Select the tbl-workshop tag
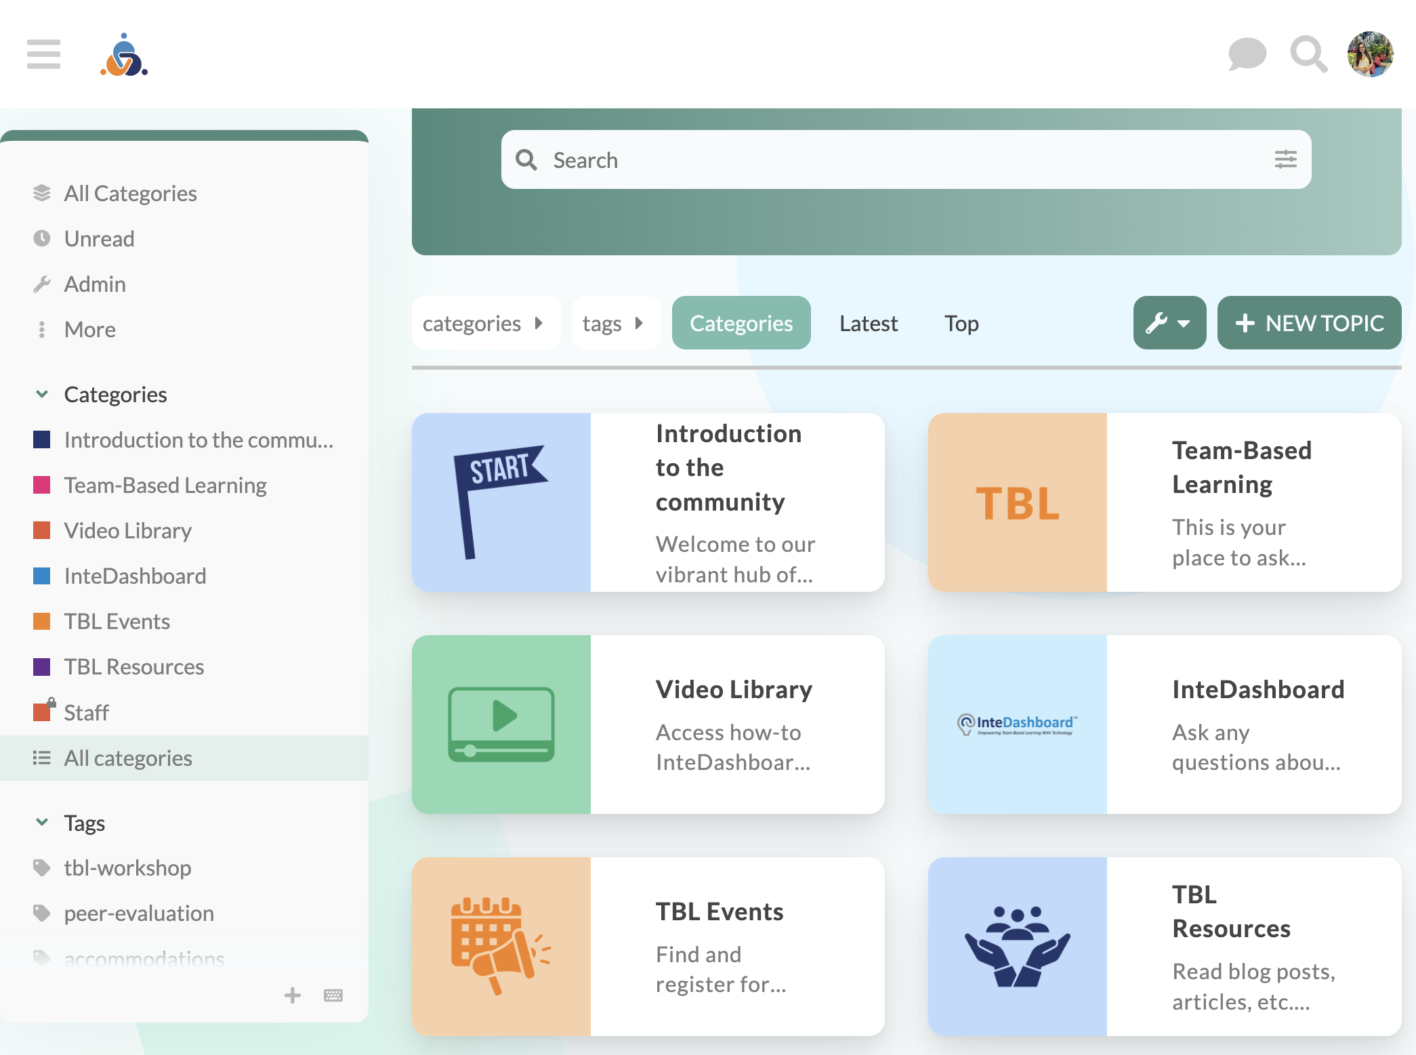 point(127,868)
